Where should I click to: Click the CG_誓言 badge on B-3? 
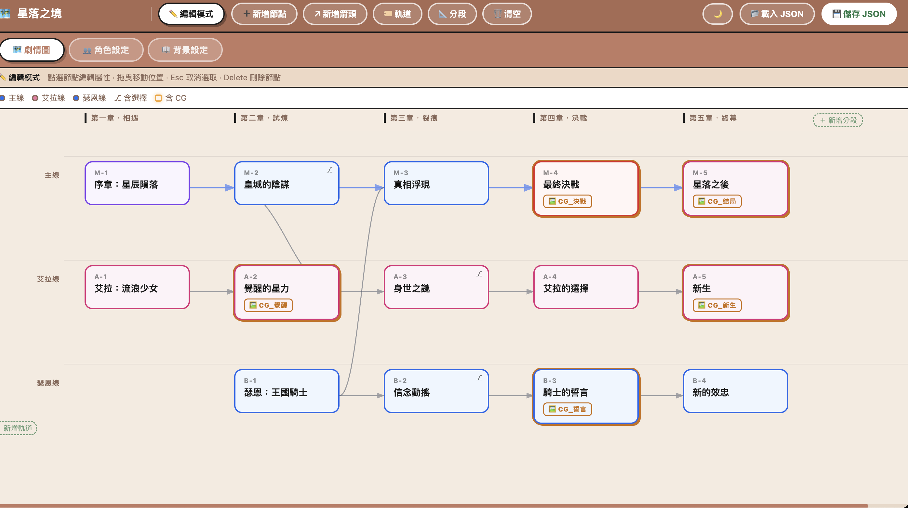pos(567,409)
